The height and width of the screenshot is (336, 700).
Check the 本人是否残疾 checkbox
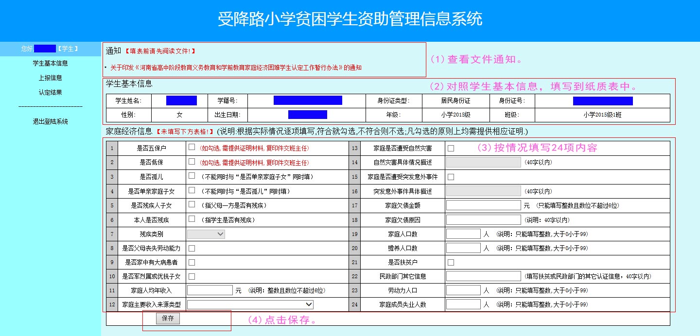(x=192, y=219)
